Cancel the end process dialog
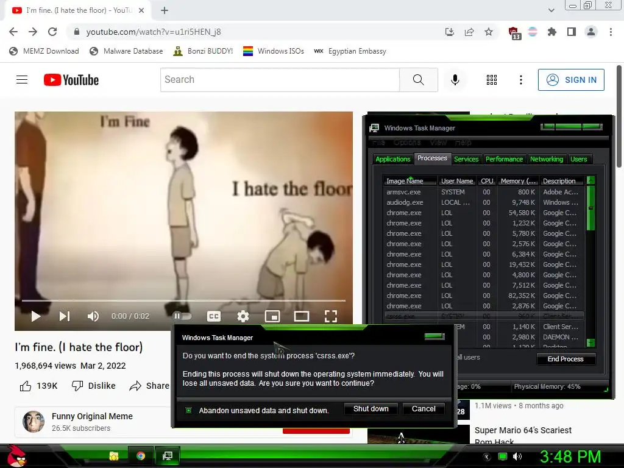The height and width of the screenshot is (468, 624). coord(424,409)
